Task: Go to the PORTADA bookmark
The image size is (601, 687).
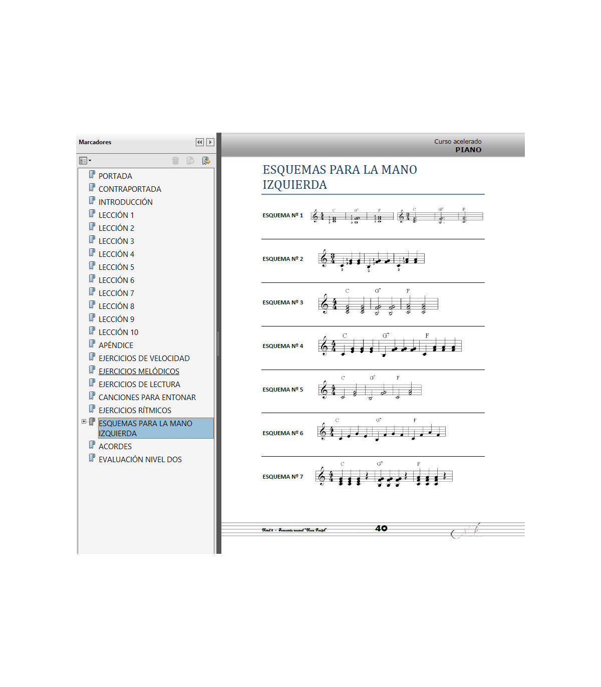Action: coord(115,176)
